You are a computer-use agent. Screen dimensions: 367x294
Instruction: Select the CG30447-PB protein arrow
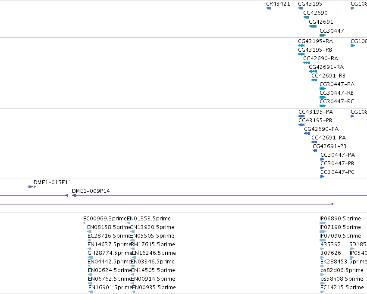pyautogui.click(x=322, y=168)
